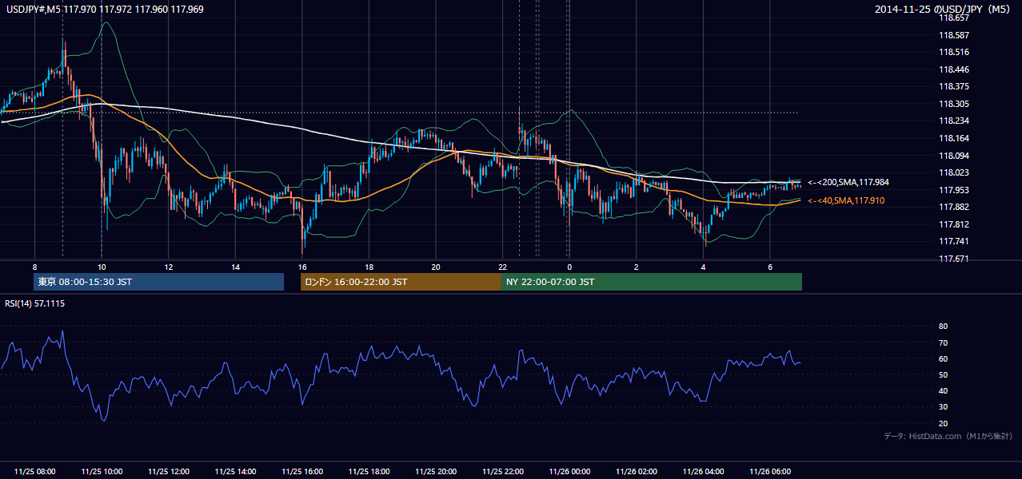Click the 11/25 12:00 time axis label
Viewport: 1022px width, 479px height.
coord(168,472)
